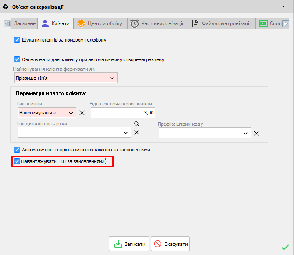Uncheck Оновлювати дані клієнту checkbox
Image resolution: width=294 pixels, height=255 pixels.
[x=17, y=59]
